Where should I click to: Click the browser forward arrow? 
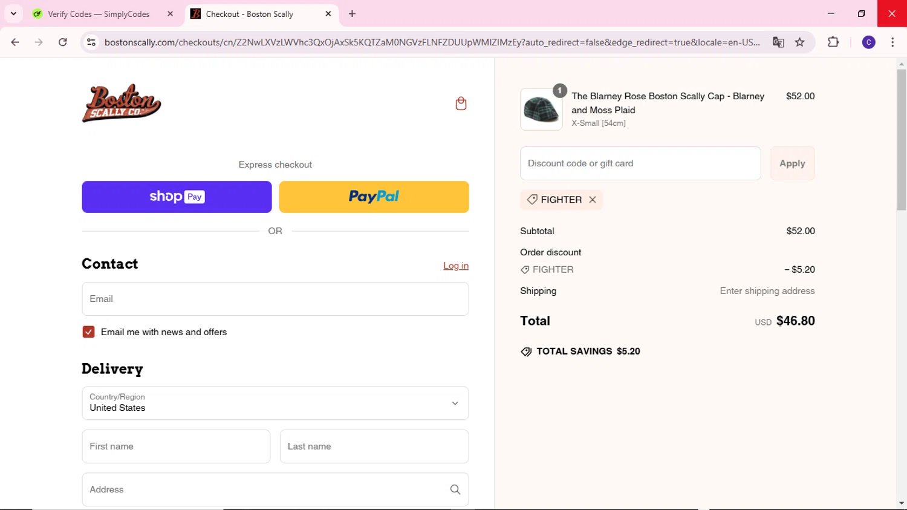tap(39, 42)
